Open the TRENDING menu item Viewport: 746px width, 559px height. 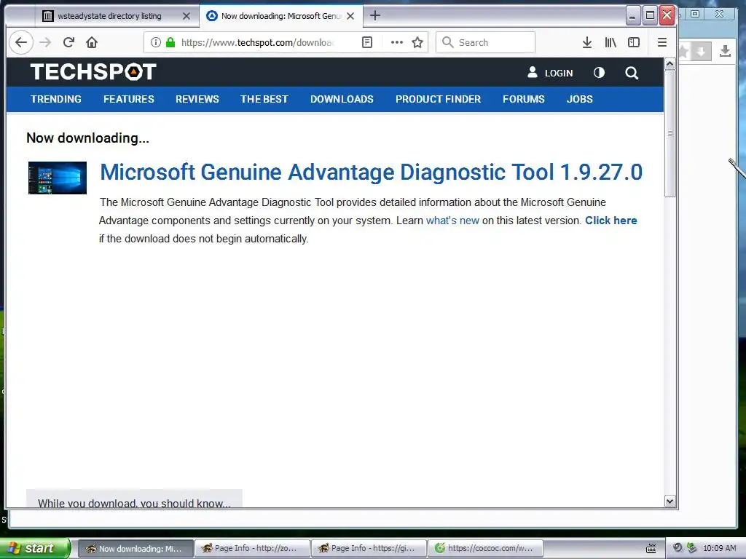[56, 99]
